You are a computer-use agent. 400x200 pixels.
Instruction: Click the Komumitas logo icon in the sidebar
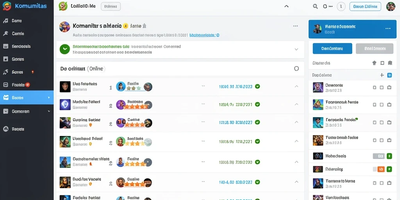click(x=7, y=6)
